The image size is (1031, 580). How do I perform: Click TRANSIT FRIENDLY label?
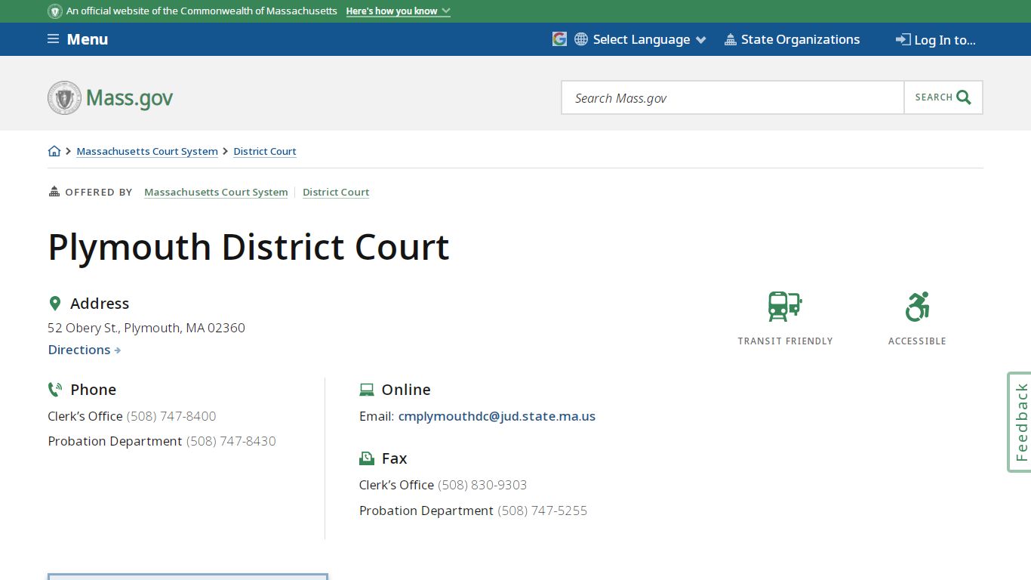[785, 341]
